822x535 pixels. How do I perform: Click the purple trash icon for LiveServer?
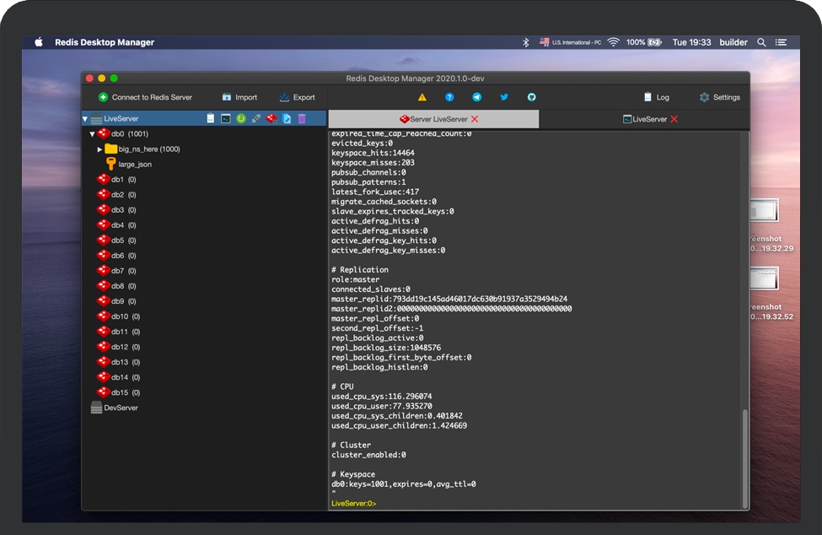(x=302, y=119)
